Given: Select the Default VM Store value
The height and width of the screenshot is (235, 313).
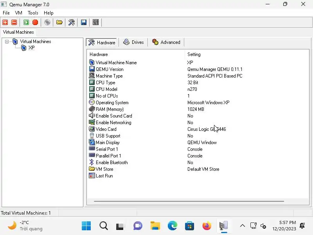Looking at the screenshot, I should (x=203, y=169).
